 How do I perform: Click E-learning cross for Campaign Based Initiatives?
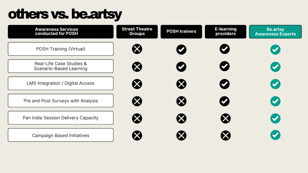click(226, 135)
